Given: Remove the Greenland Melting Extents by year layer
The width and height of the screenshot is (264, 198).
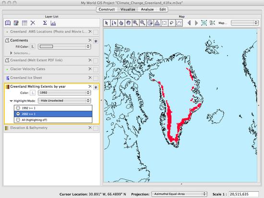Looking at the screenshot, I should pos(90,86).
